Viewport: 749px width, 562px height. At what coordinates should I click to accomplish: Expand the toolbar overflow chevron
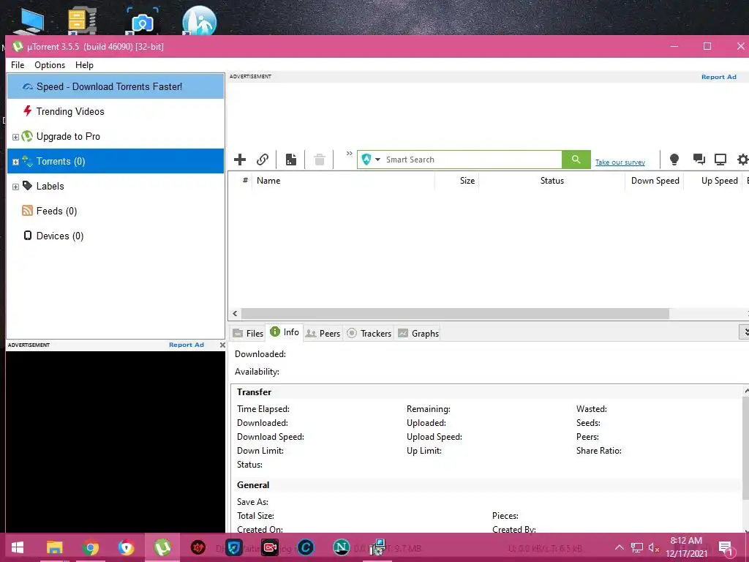point(349,154)
